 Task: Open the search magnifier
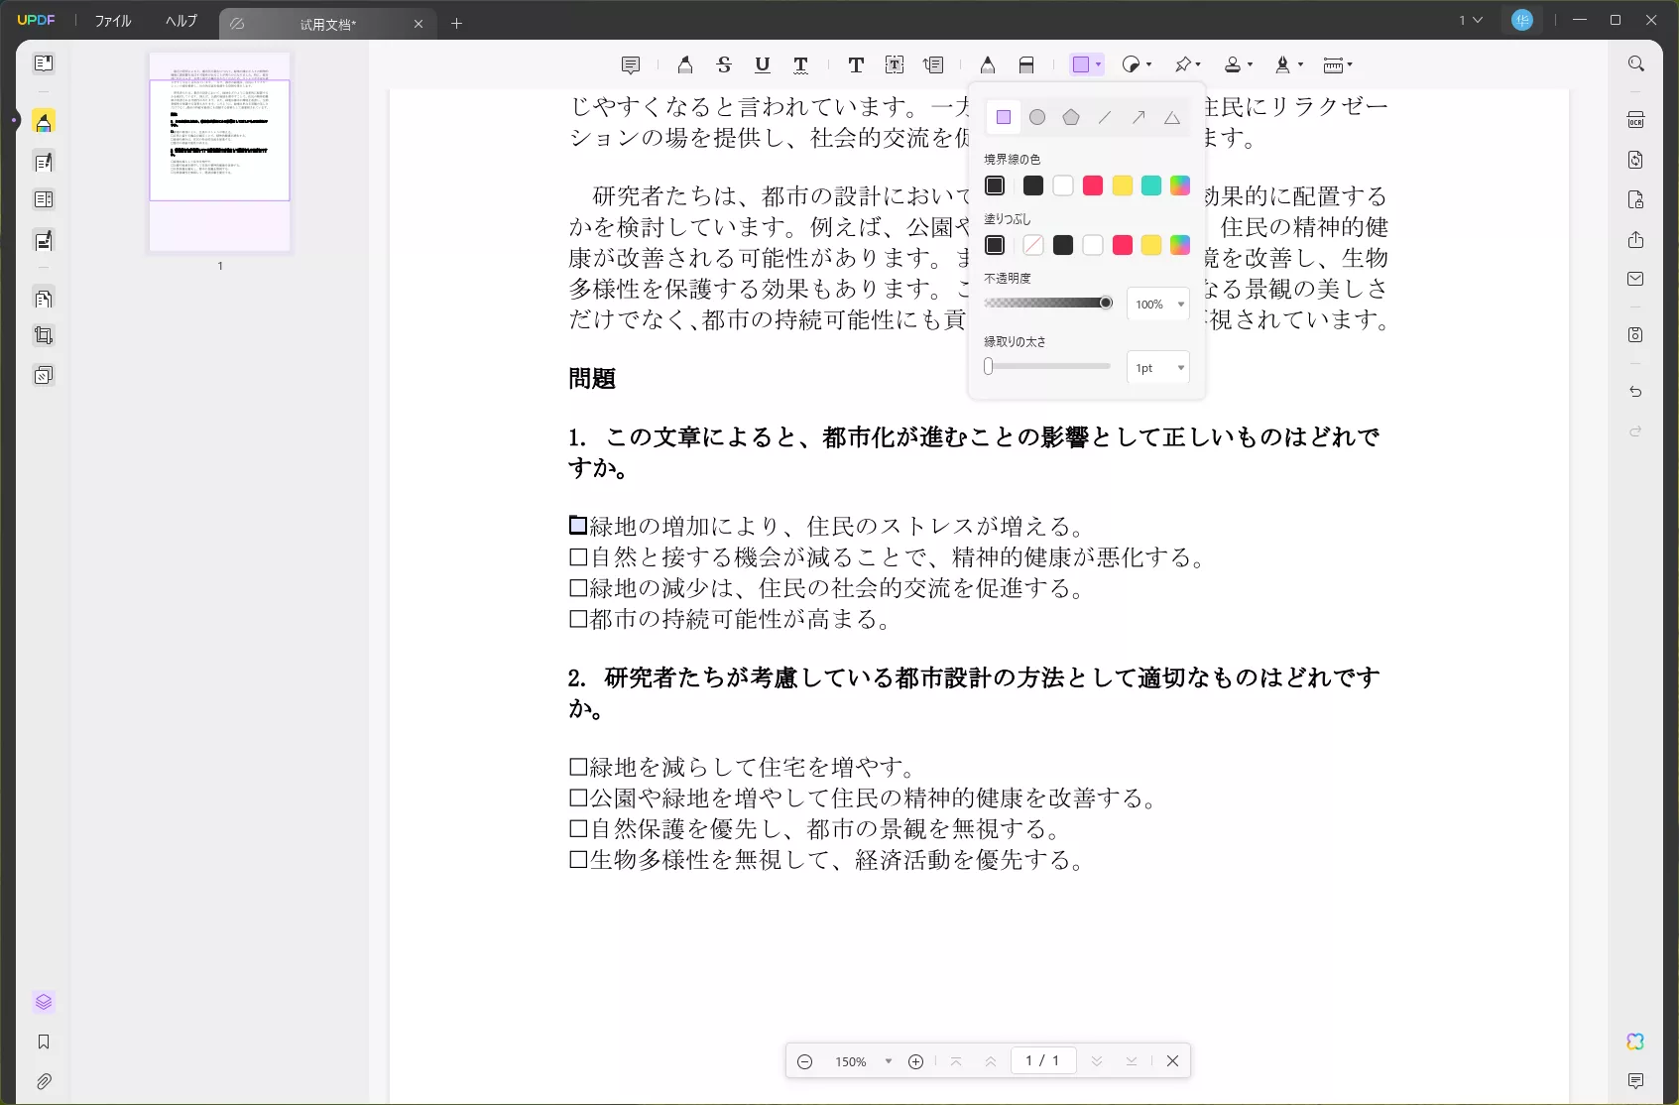(x=1636, y=63)
